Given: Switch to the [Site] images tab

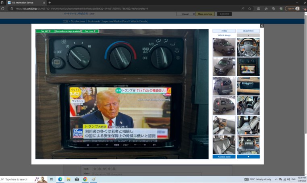Looking at the screenshot, I should [224, 31].
